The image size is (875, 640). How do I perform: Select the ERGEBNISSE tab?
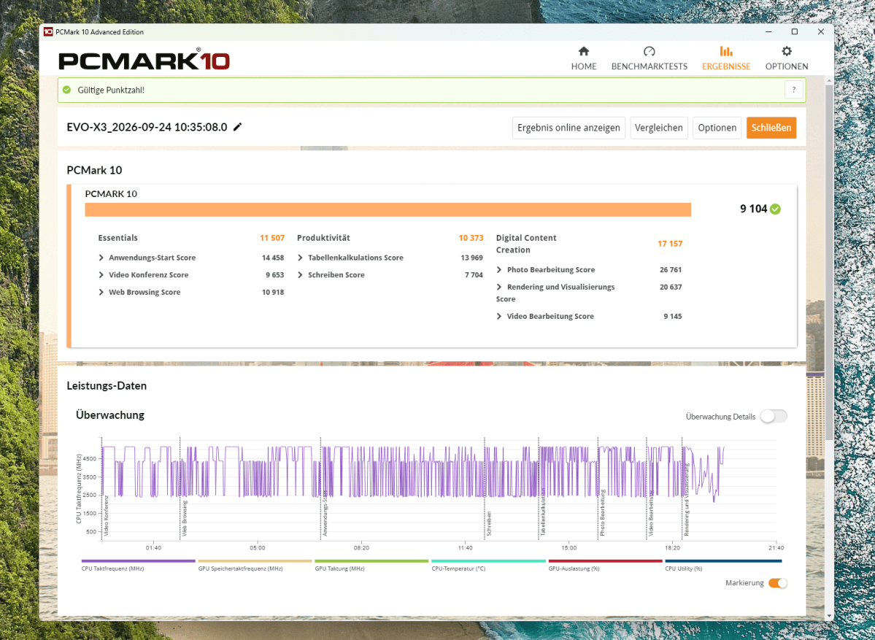[x=726, y=58]
